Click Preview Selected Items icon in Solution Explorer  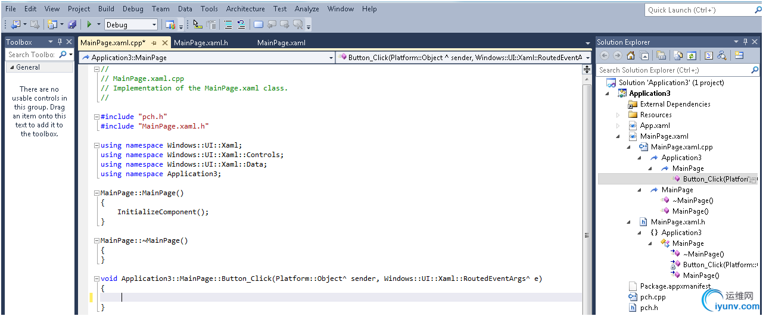pos(739,55)
